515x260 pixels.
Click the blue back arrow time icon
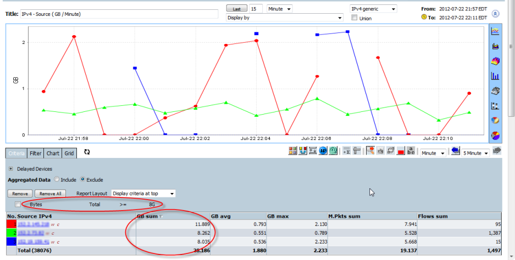tap(455, 151)
